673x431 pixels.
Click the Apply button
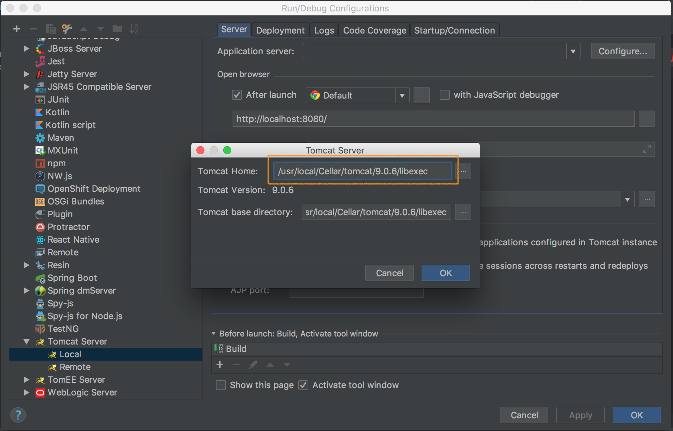[x=580, y=415]
